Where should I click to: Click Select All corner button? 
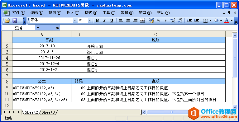[7, 34]
